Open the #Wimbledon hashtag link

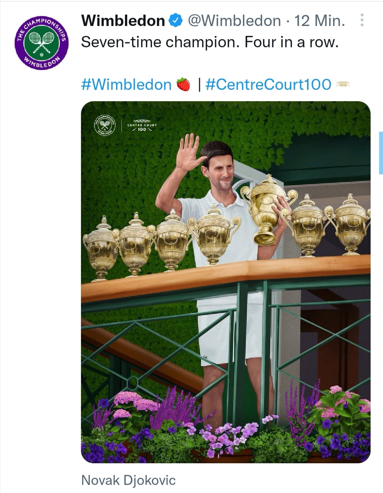pyautogui.click(x=126, y=84)
